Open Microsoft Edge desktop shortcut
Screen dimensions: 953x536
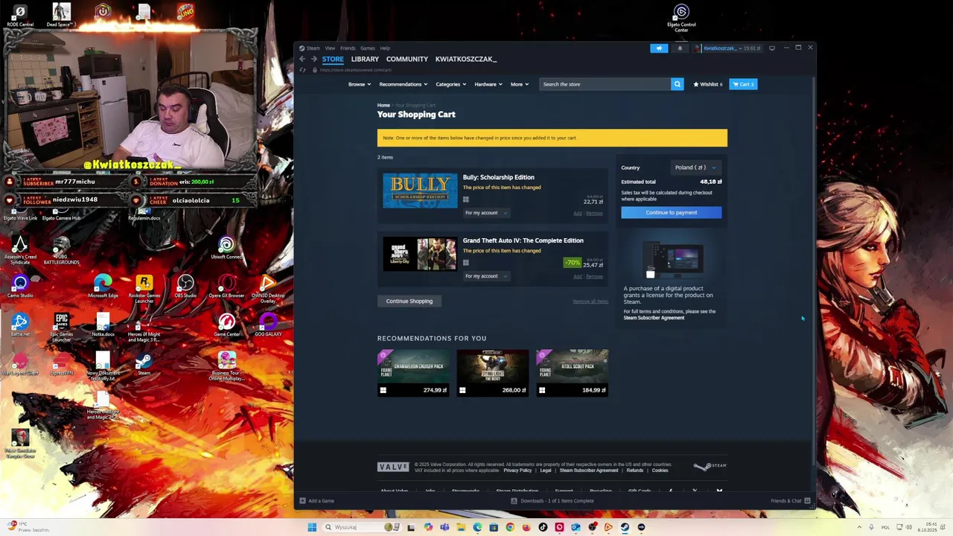click(x=103, y=287)
